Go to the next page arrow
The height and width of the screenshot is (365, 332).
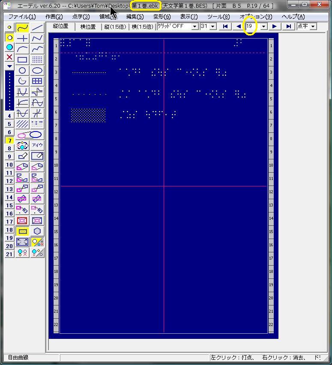point(275,27)
